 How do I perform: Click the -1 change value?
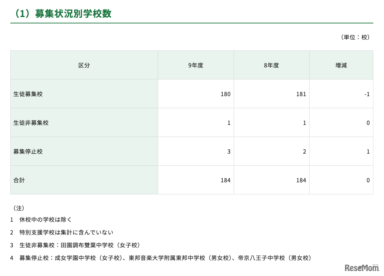pos(367,94)
